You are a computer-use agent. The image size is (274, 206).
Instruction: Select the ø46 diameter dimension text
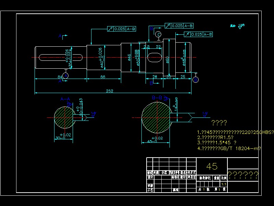[129, 57]
